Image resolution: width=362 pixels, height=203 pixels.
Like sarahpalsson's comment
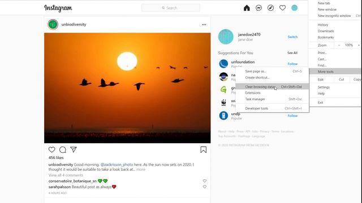(205, 187)
